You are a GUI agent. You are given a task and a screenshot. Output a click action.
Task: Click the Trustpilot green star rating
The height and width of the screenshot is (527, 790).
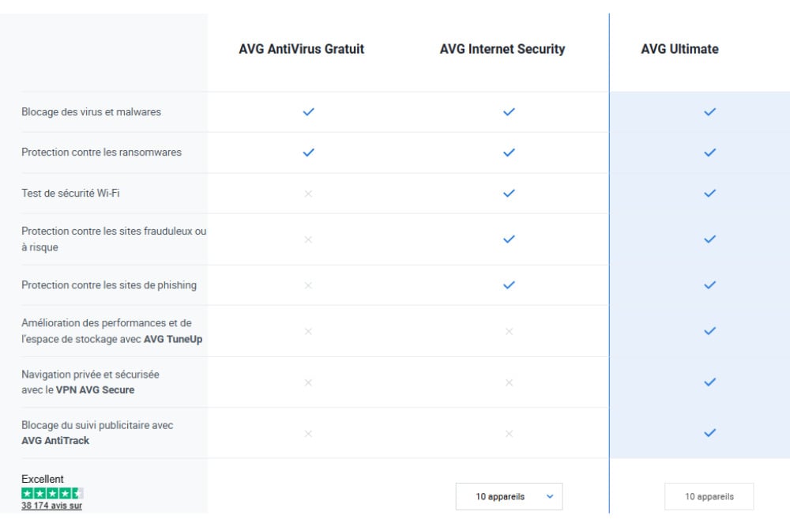(52, 493)
